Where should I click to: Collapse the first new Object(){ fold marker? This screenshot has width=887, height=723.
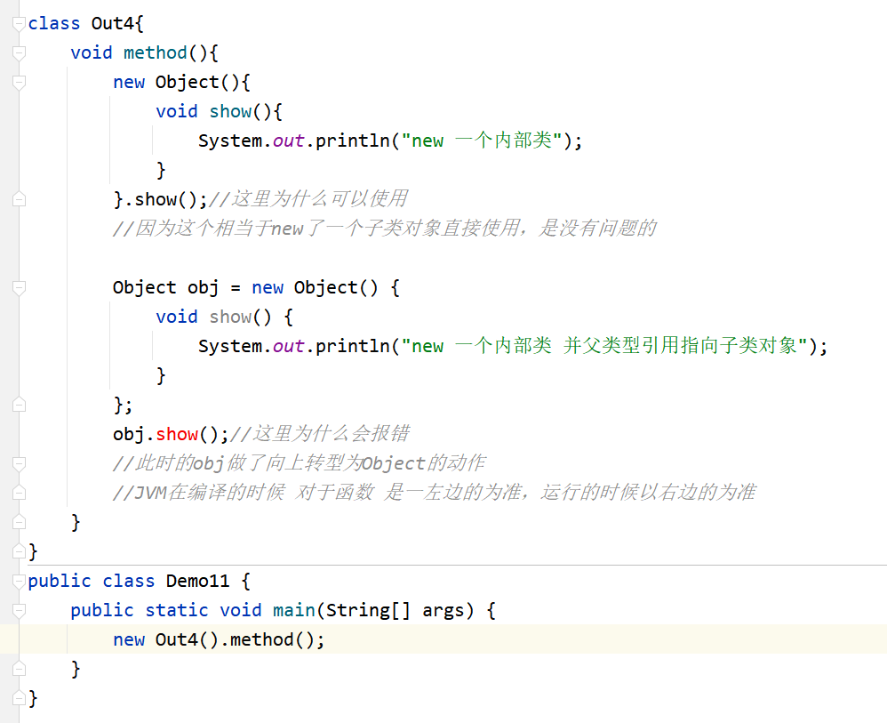19,83
